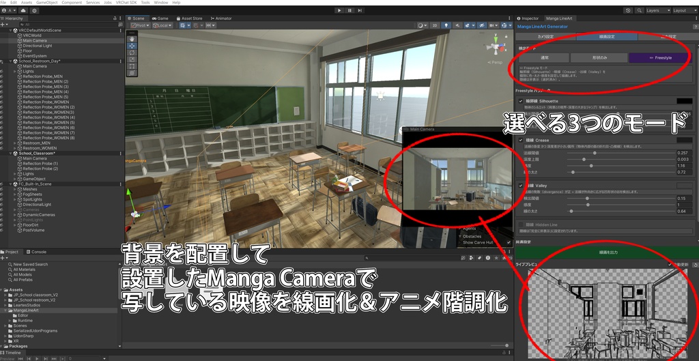Open the settings gear in top toolbar
This screenshot has width=699, height=361.
(34, 10)
